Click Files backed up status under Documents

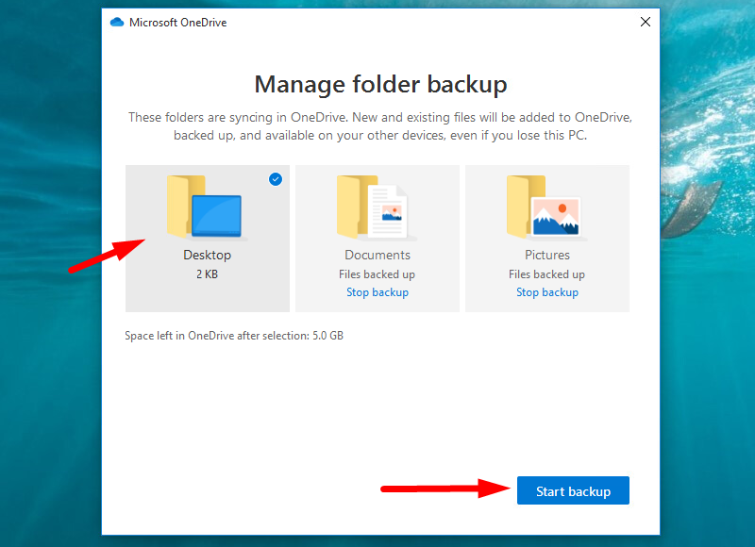[377, 274]
